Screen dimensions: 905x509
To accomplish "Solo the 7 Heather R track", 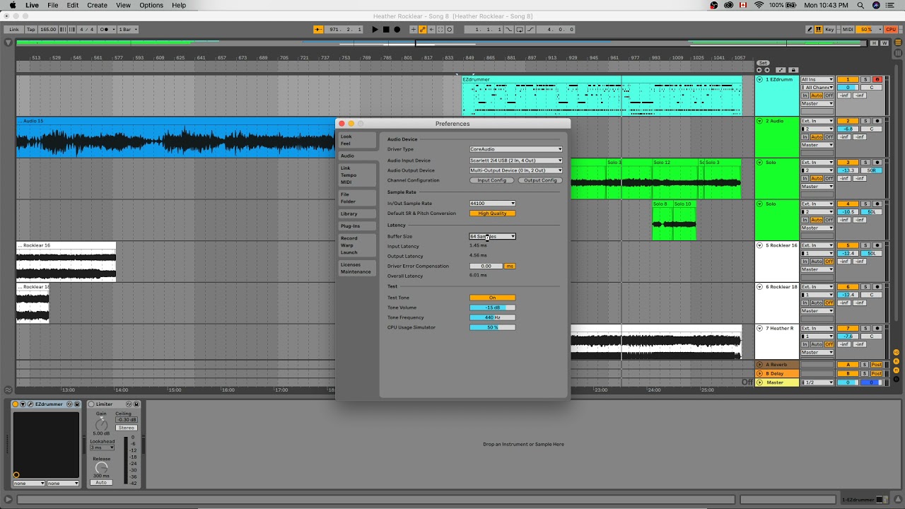I will coord(865,328).
